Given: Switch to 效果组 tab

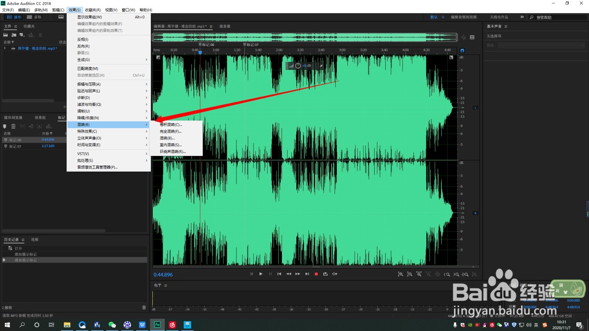Looking at the screenshot, I should (40, 118).
